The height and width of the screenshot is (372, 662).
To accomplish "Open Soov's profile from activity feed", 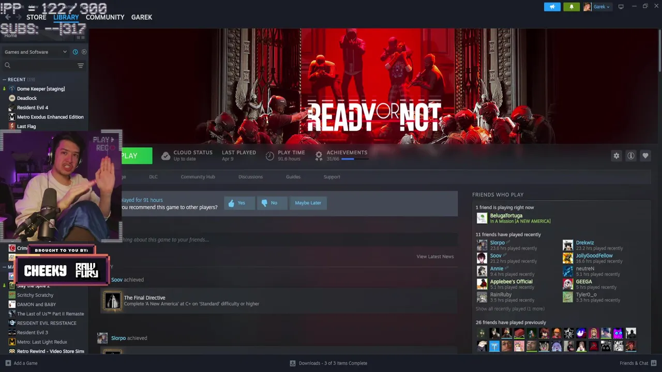I will point(117,280).
